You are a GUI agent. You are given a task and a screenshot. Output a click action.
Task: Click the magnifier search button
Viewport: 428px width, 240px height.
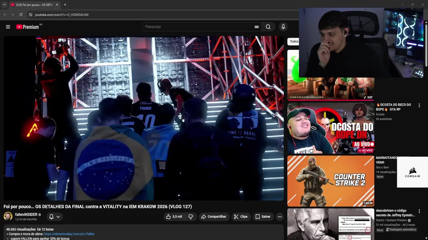268,27
